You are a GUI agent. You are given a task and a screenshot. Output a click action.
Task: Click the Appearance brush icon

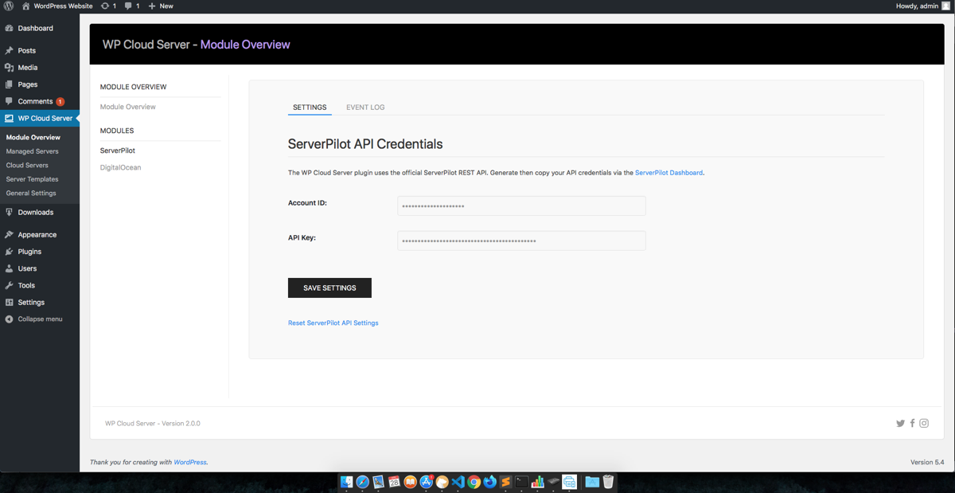(10, 235)
